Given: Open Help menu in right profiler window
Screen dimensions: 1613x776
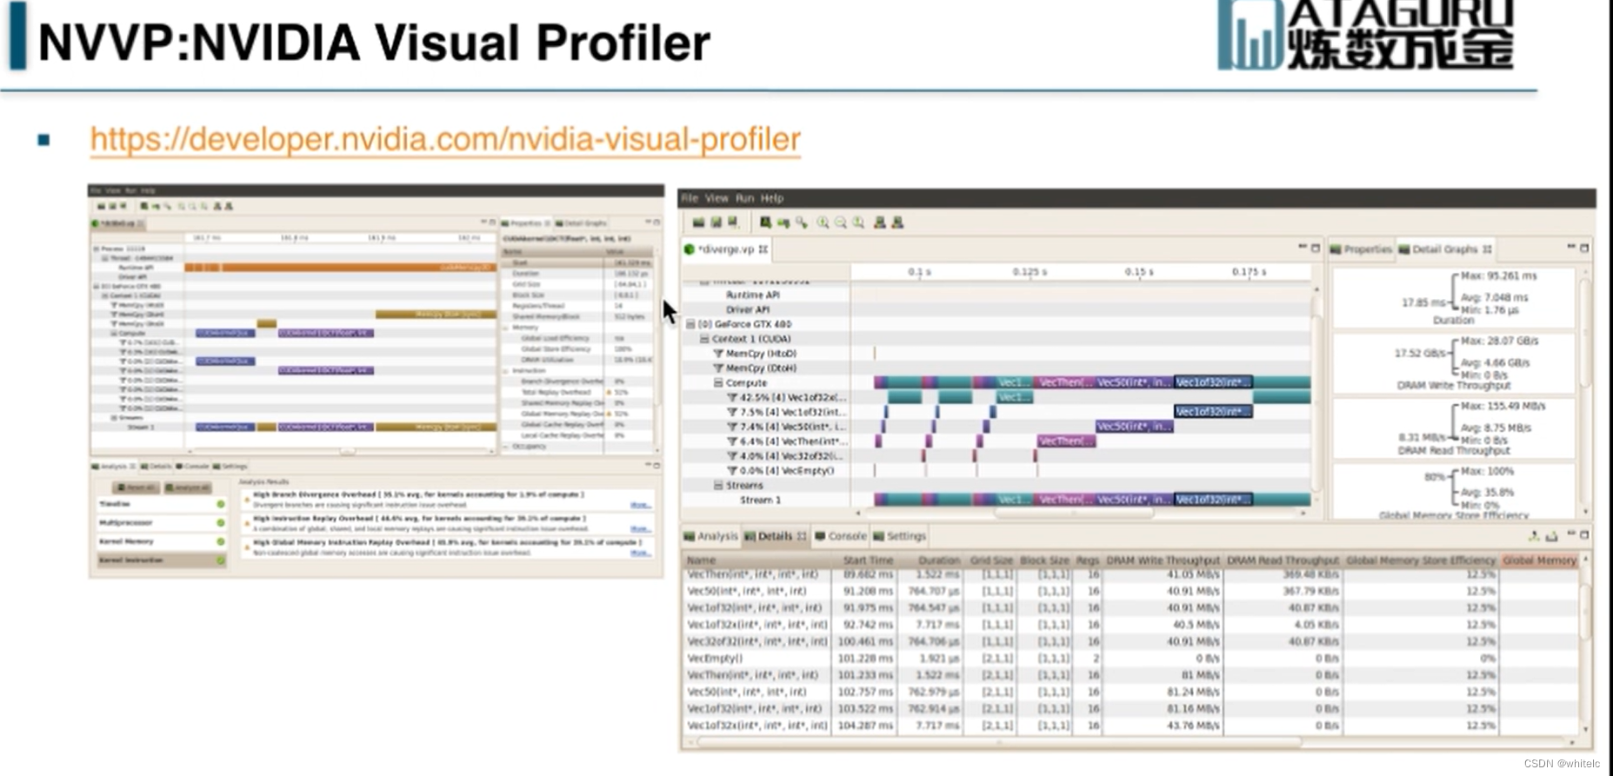Looking at the screenshot, I should (x=772, y=198).
